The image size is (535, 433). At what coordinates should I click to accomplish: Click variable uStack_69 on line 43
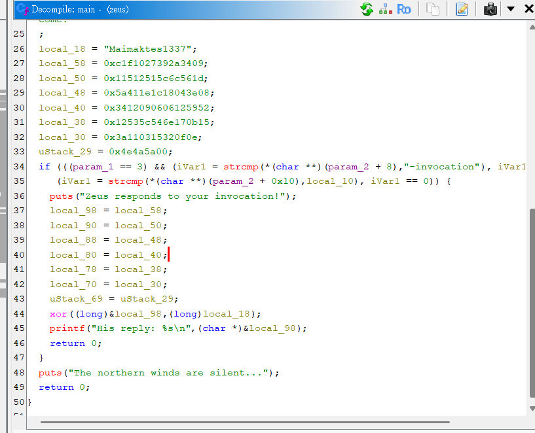pyautogui.click(x=76, y=299)
